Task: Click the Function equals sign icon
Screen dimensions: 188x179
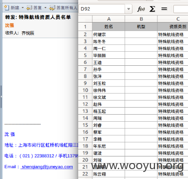Action: [x=164, y=9]
